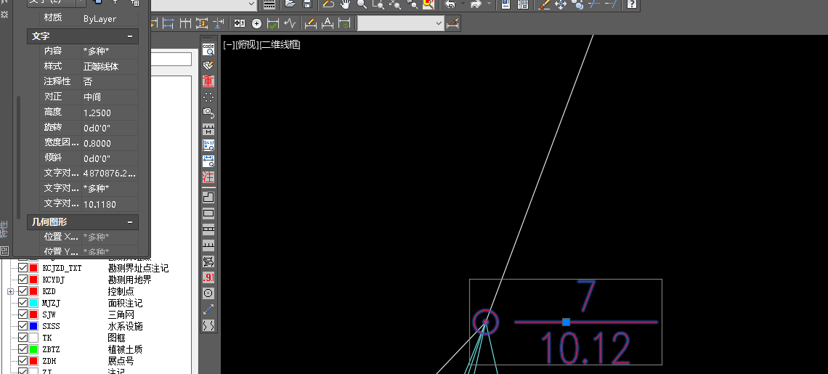Image resolution: width=828 pixels, height=374 pixels.
Task: Open the Help question mark icon
Action: coord(632,4)
